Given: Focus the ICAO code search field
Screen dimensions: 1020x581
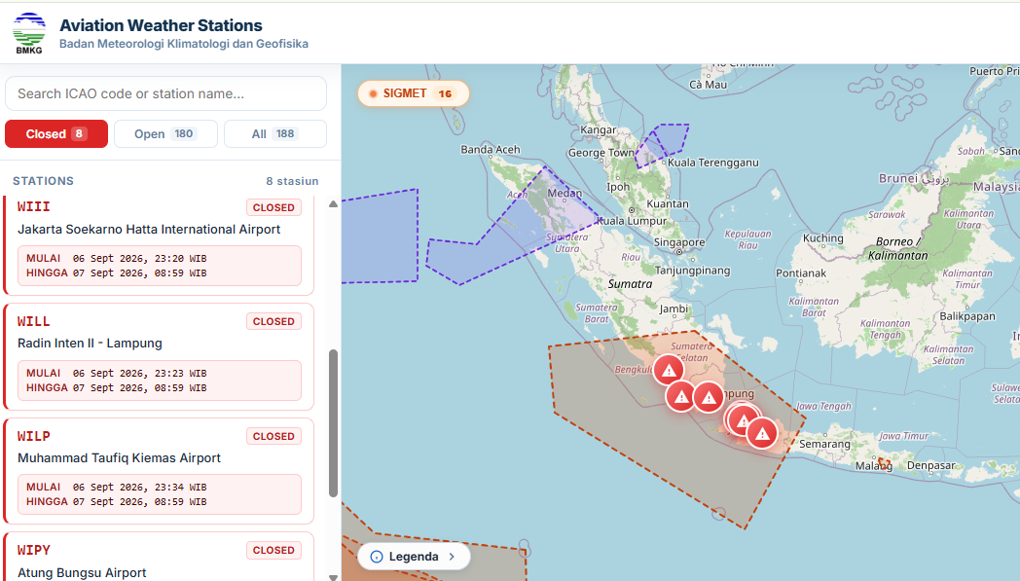Looking at the screenshot, I should coord(165,93).
